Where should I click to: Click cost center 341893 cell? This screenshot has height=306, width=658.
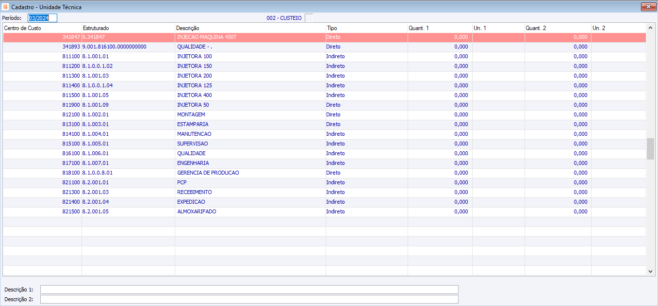click(x=42, y=47)
